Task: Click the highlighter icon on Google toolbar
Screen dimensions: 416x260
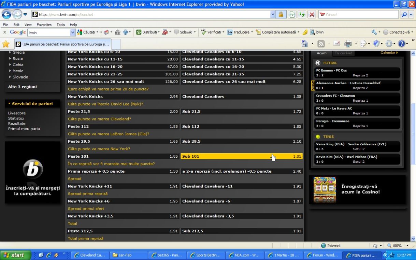Action: [x=305, y=32]
